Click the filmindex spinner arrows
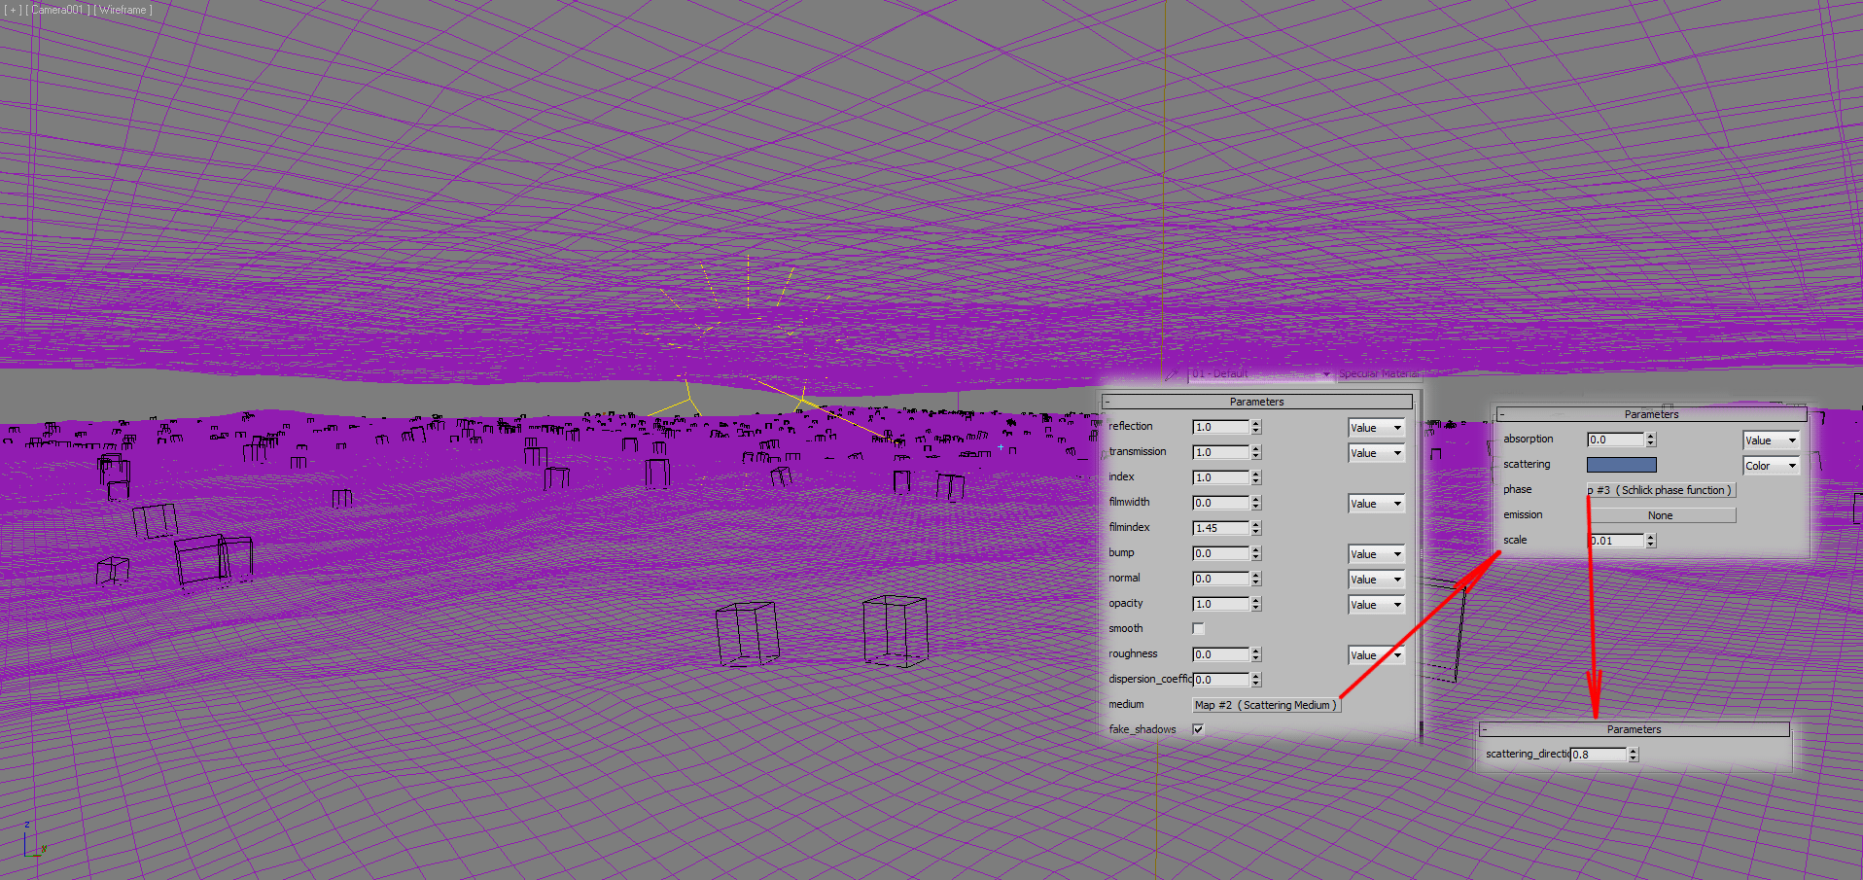 coord(1256,528)
